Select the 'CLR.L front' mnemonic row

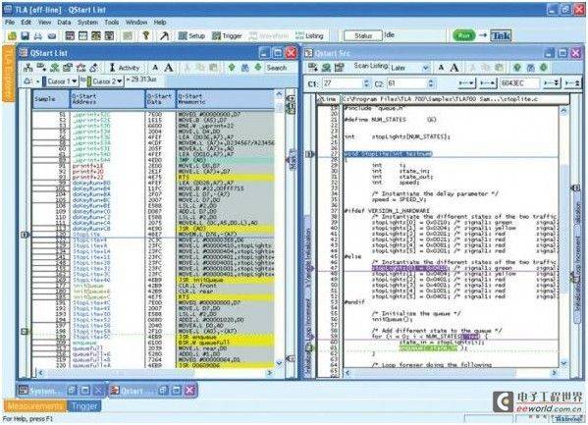coord(225,286)
